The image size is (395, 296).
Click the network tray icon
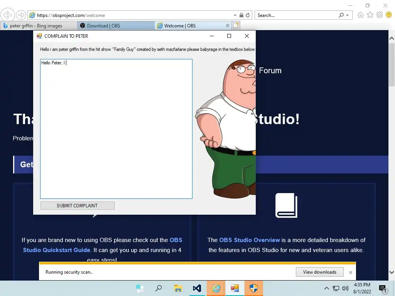coord(336,288)
